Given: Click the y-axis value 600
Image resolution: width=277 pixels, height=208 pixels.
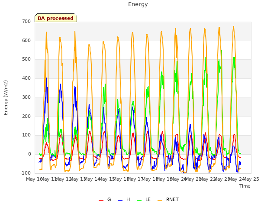Looking at the screenshot, I should [x=26, y=40].
